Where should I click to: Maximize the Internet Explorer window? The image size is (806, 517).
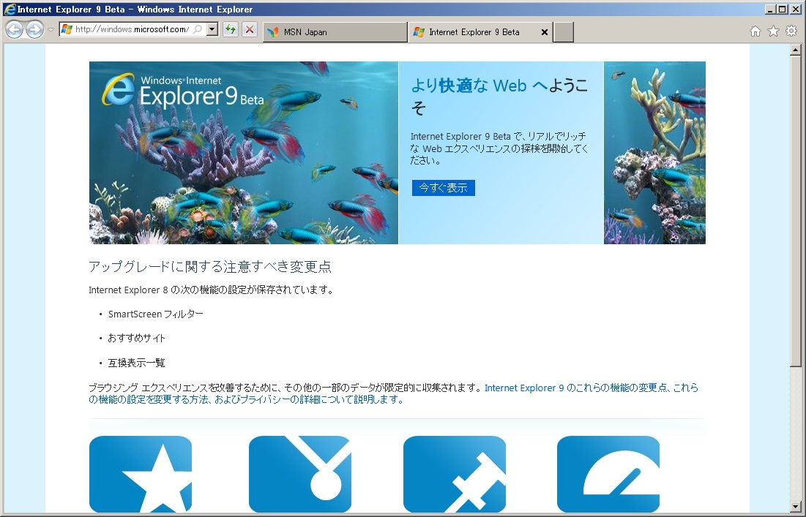click(x=783, y=10)
